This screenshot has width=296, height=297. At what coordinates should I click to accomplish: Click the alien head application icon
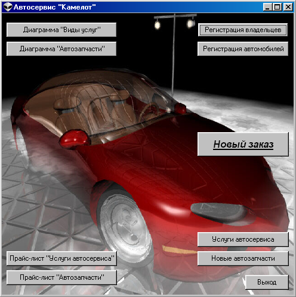click(x=8, y=7)
